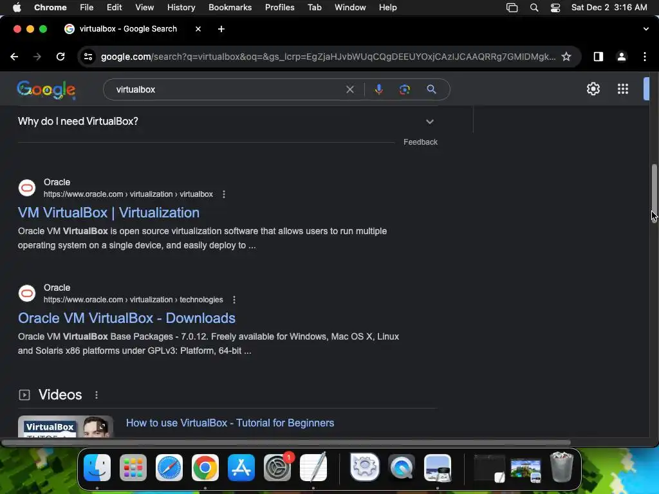Open Preview from the dock
The image size is (659, 494).
pos(438,468)
